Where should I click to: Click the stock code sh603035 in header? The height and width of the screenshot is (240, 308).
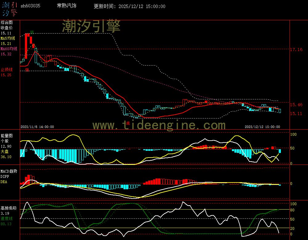[x=30, y=5]
